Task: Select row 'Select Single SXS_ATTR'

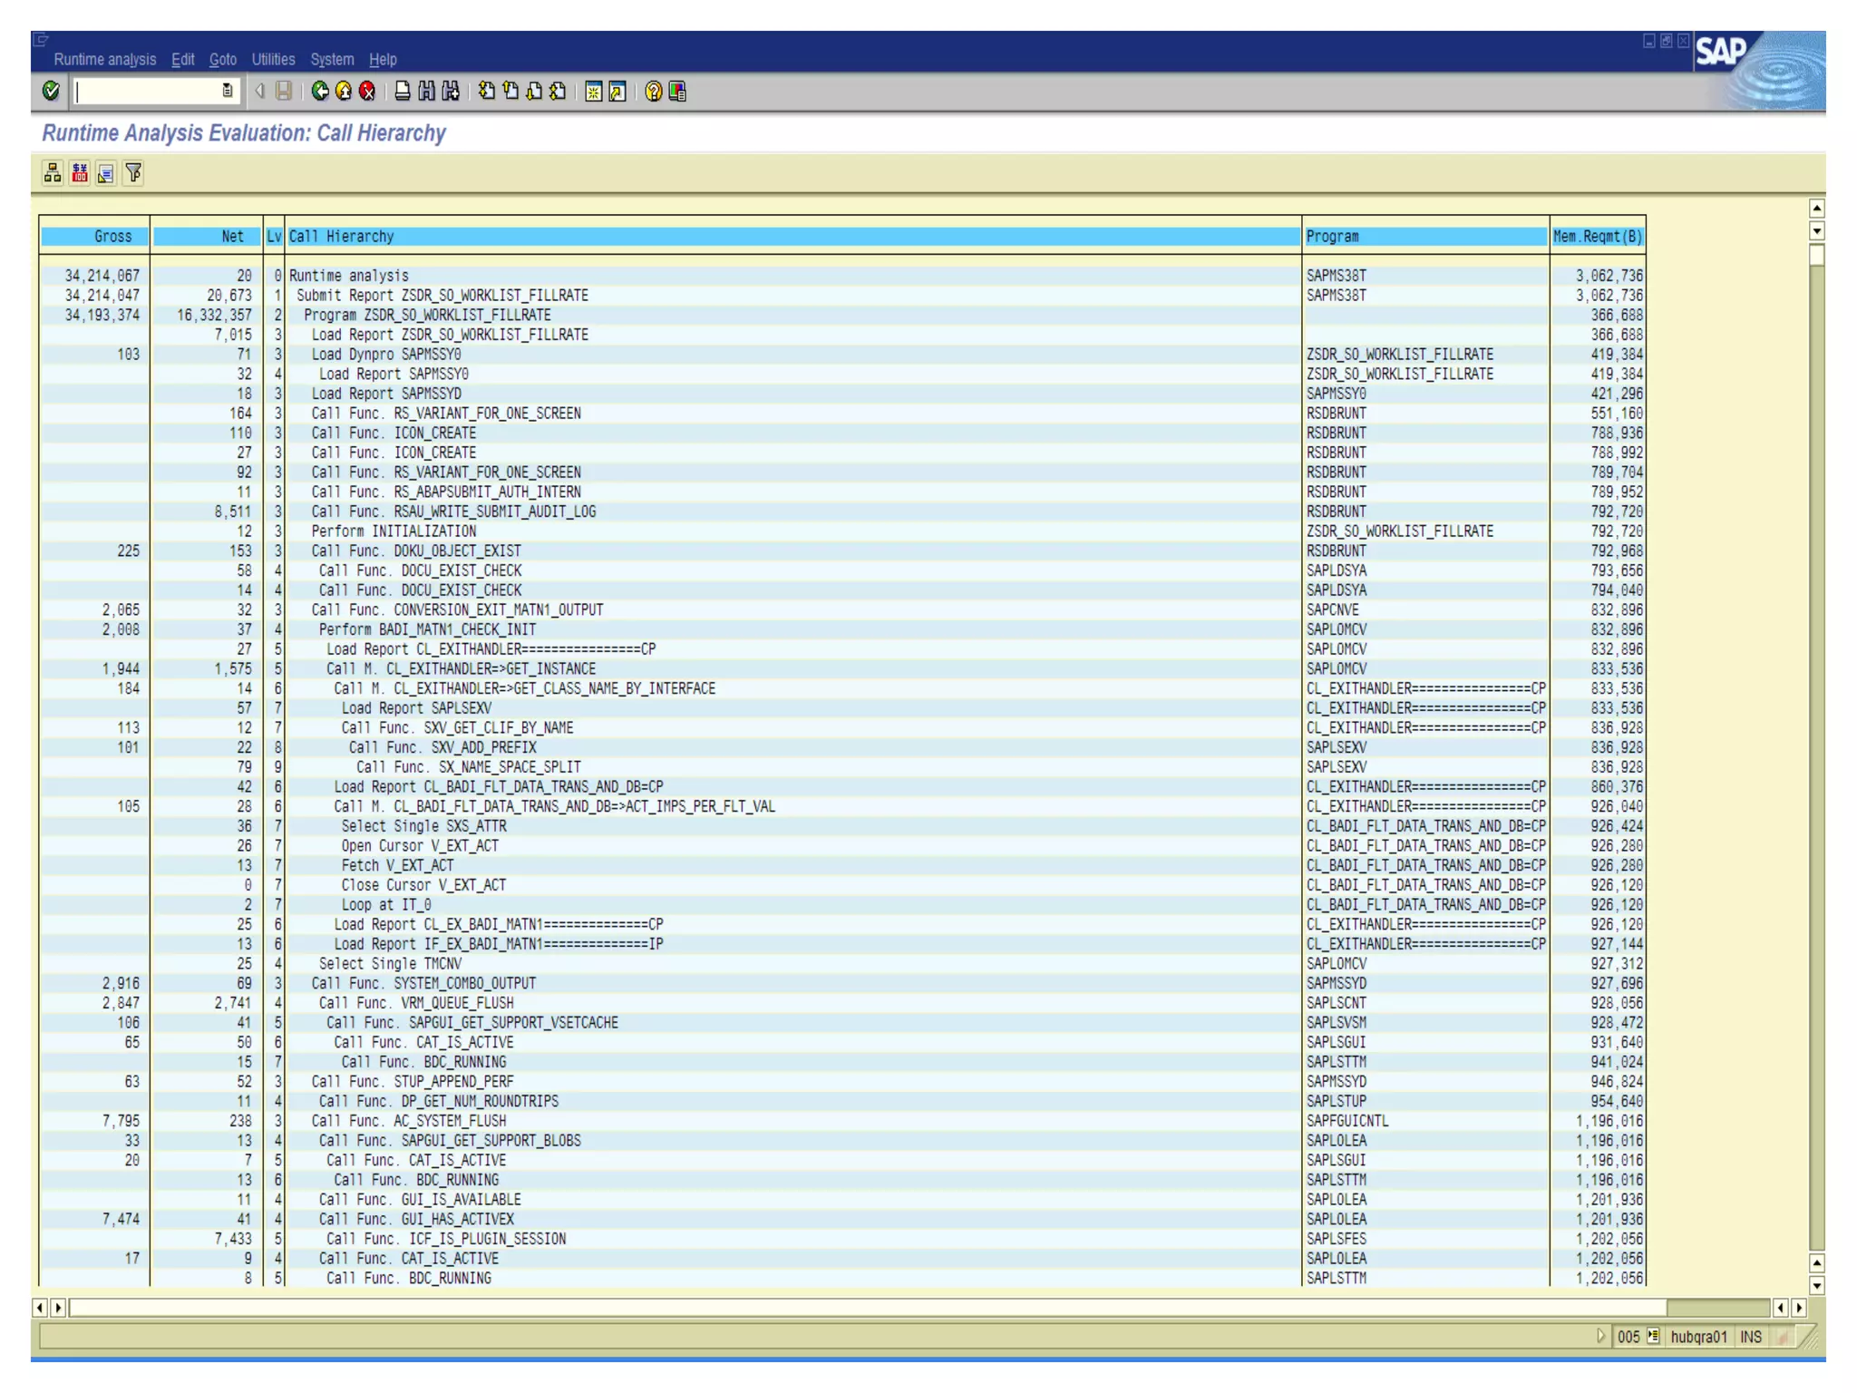Action: [842, 826]
